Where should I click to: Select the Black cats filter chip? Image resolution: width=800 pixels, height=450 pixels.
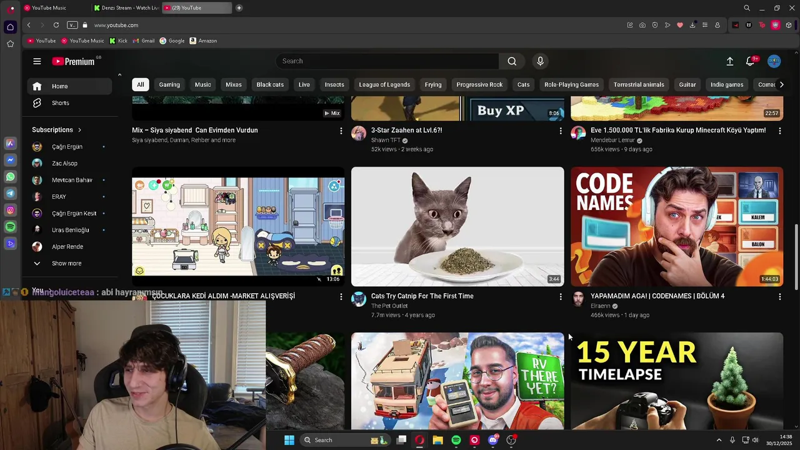pyautogui.click(x=270, y=84)
